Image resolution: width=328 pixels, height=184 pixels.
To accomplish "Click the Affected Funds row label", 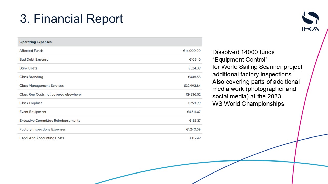I will [x=31, y=51].
